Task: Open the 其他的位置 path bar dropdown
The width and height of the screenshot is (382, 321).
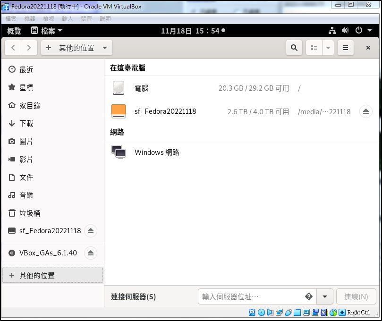Action: [77, 48]
